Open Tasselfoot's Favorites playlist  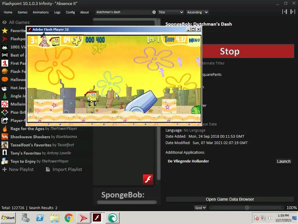[42, 145]
